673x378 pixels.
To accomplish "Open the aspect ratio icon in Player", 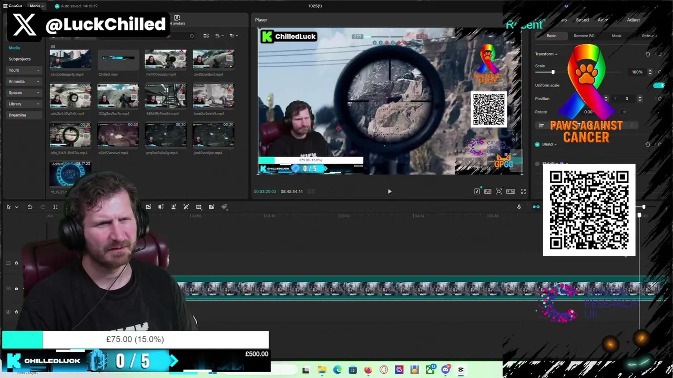I will point(511,192).
